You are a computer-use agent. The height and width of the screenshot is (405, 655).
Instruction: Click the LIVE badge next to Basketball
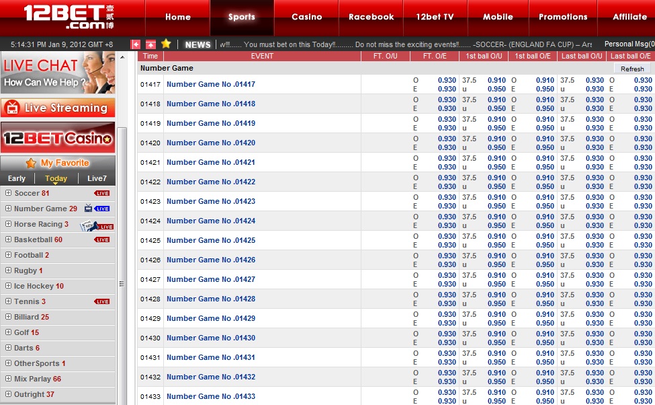tap(102, 240)
